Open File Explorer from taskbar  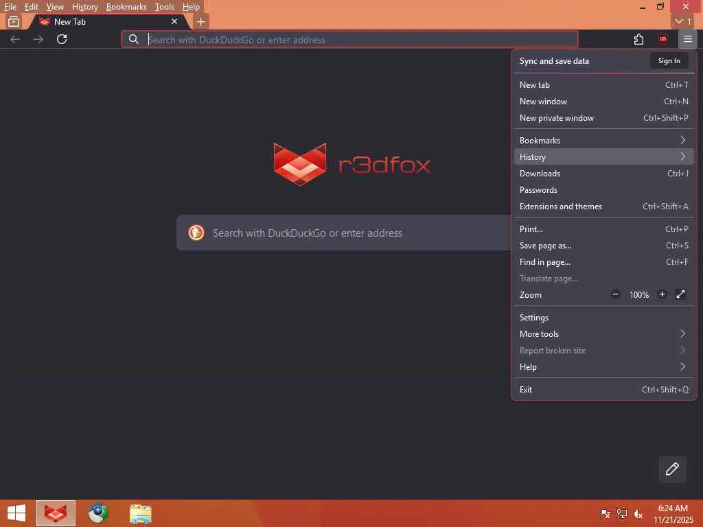tap(140, 513)
